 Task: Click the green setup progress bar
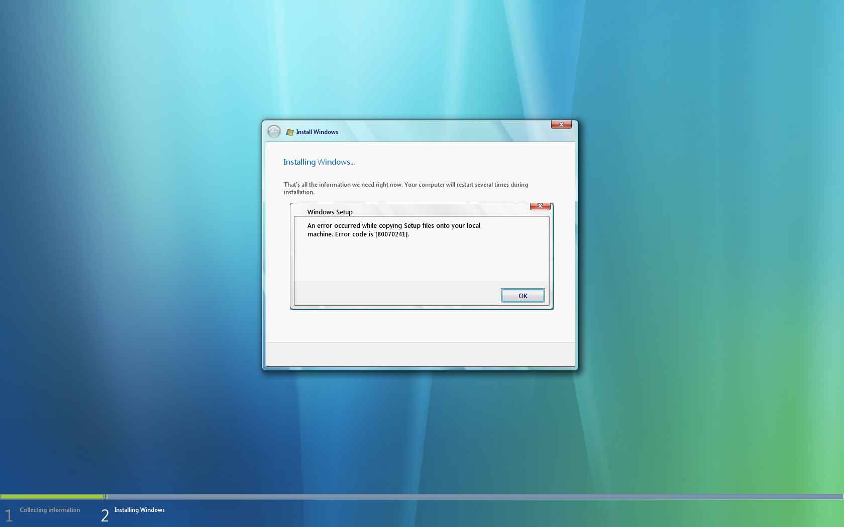52,496
